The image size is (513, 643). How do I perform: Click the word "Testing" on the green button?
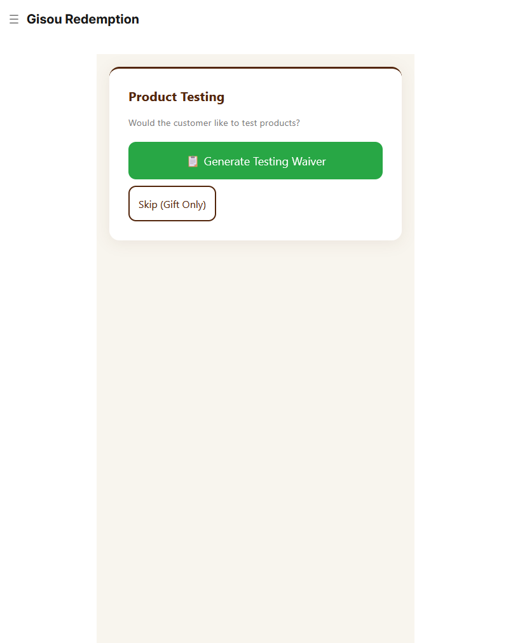click(x=271, y=162)
